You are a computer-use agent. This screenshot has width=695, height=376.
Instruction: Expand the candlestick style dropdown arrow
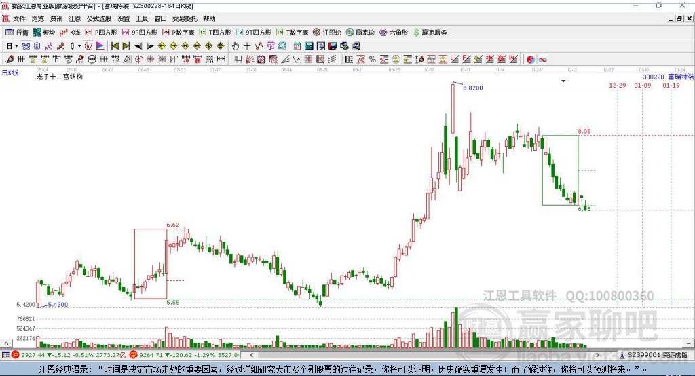79,46
